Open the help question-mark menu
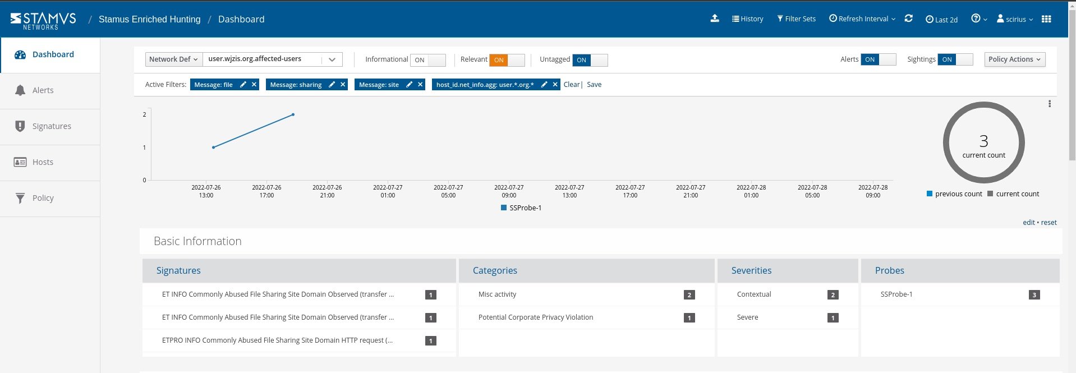The image size is (1076, 373). [x=979, y=19]
